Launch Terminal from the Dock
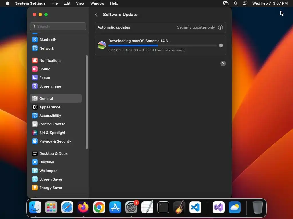 click(163, 207)
